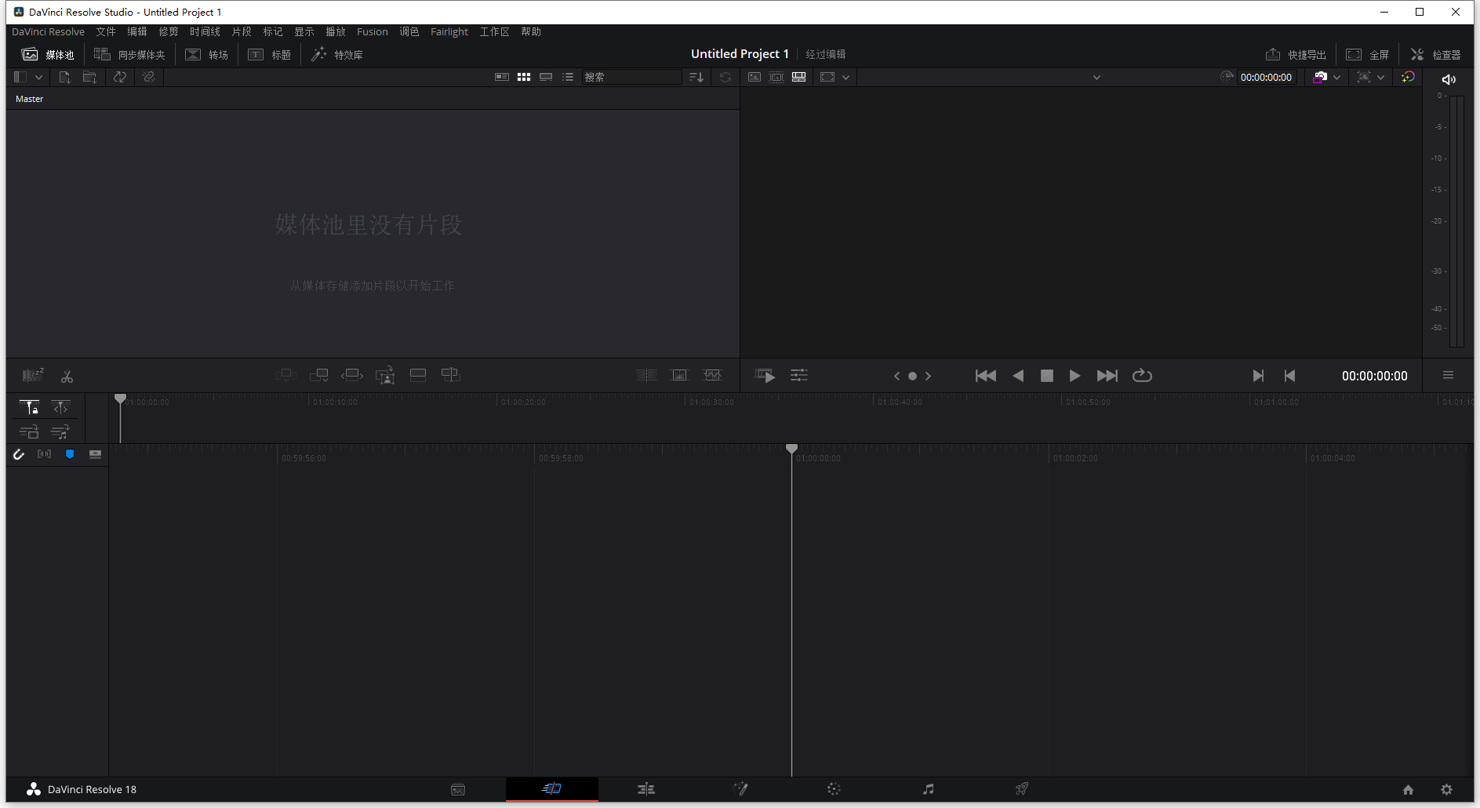1480x808 pixels.
Task: Open the 特效库 effects panel
Action: pos(337,54)
